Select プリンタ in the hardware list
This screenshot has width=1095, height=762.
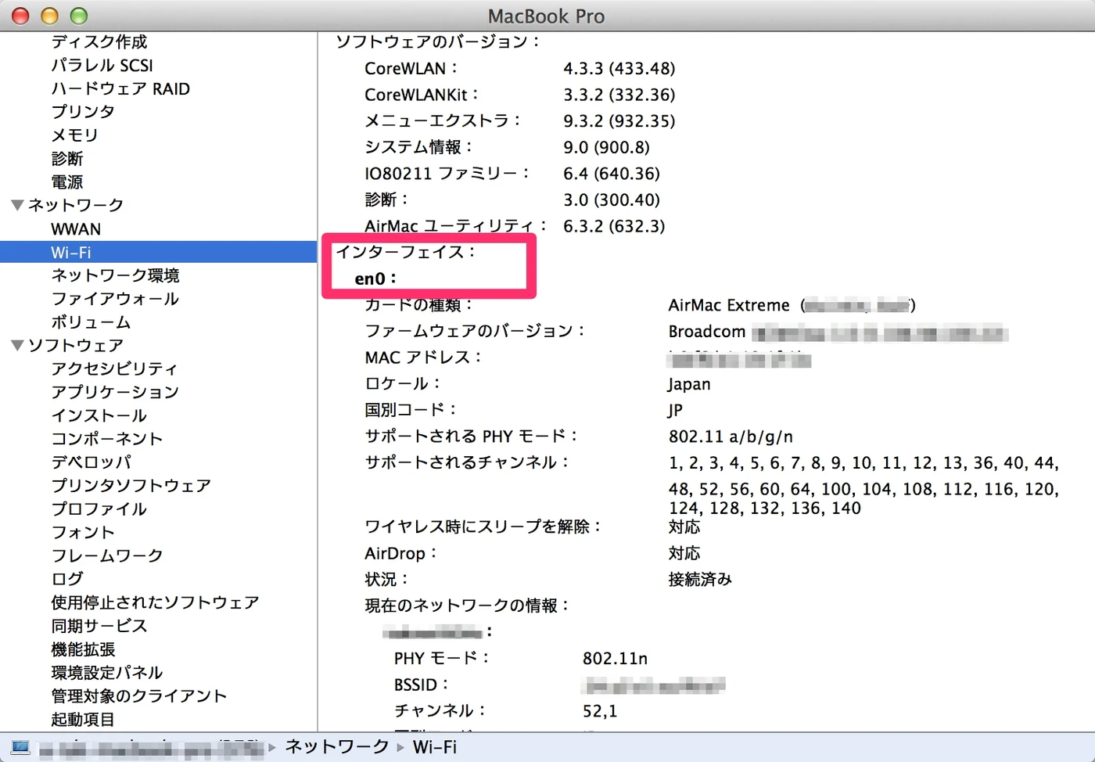click(x=83, y=112)
